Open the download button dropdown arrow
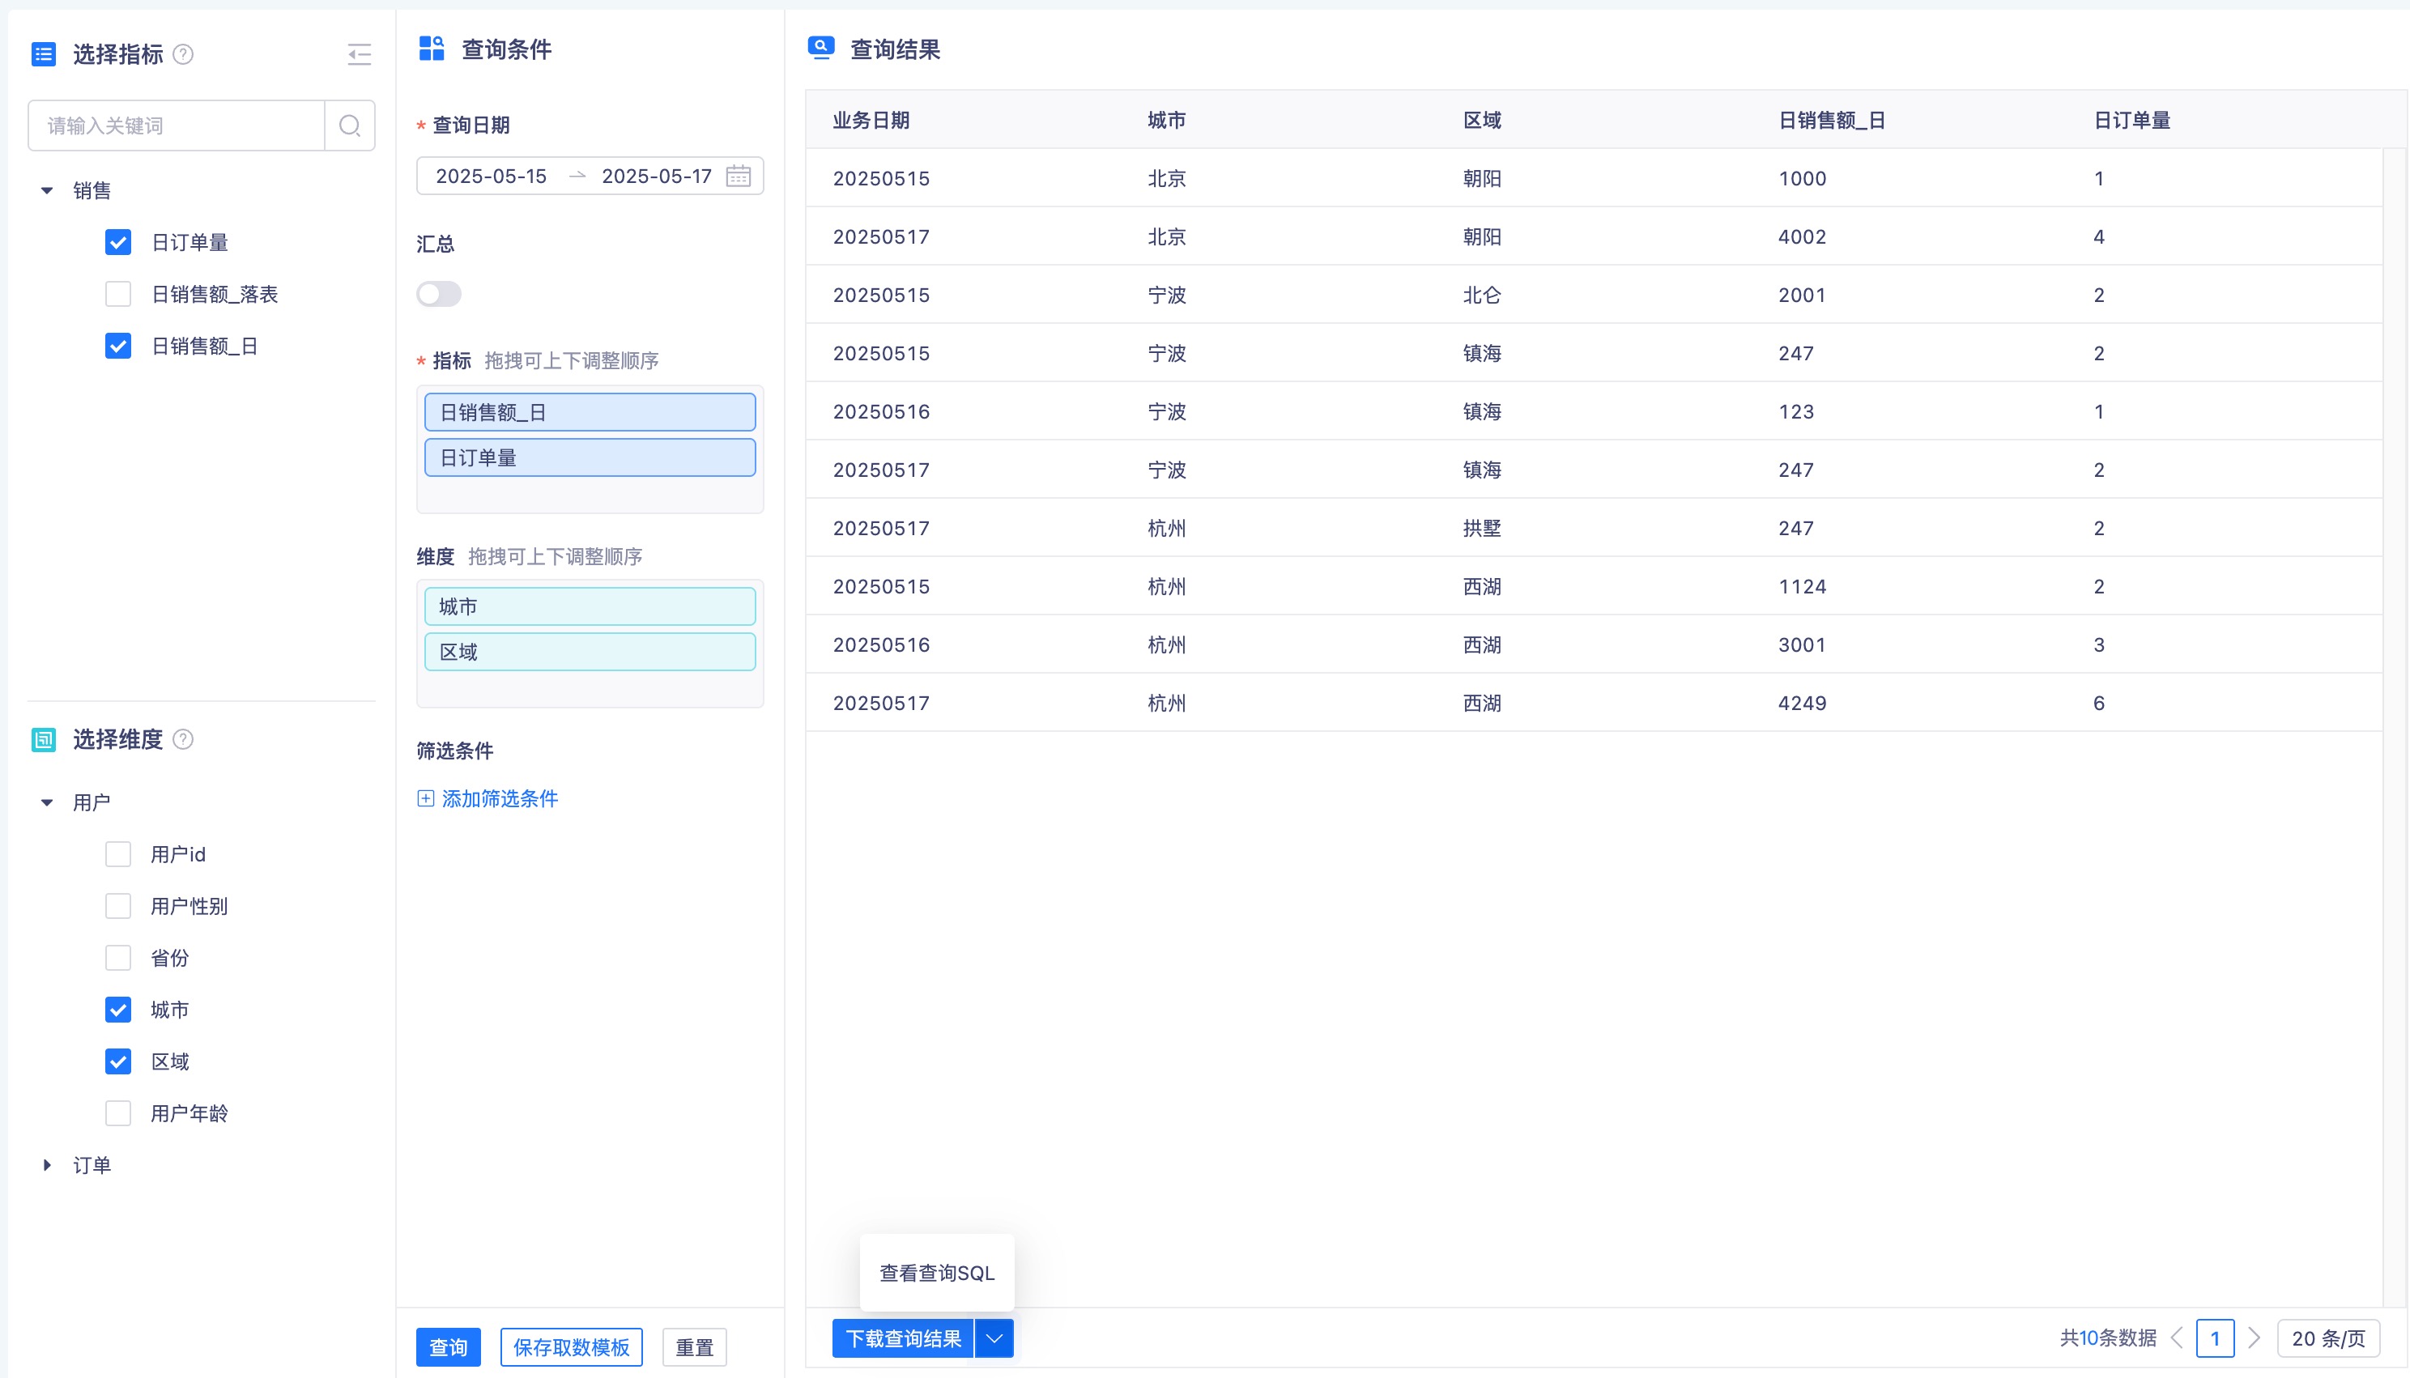The height and width of the screenshot is (1378, 2410). pos(994,1338)
